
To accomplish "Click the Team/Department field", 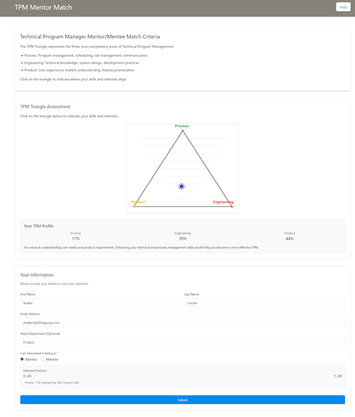I will point(182,343).
